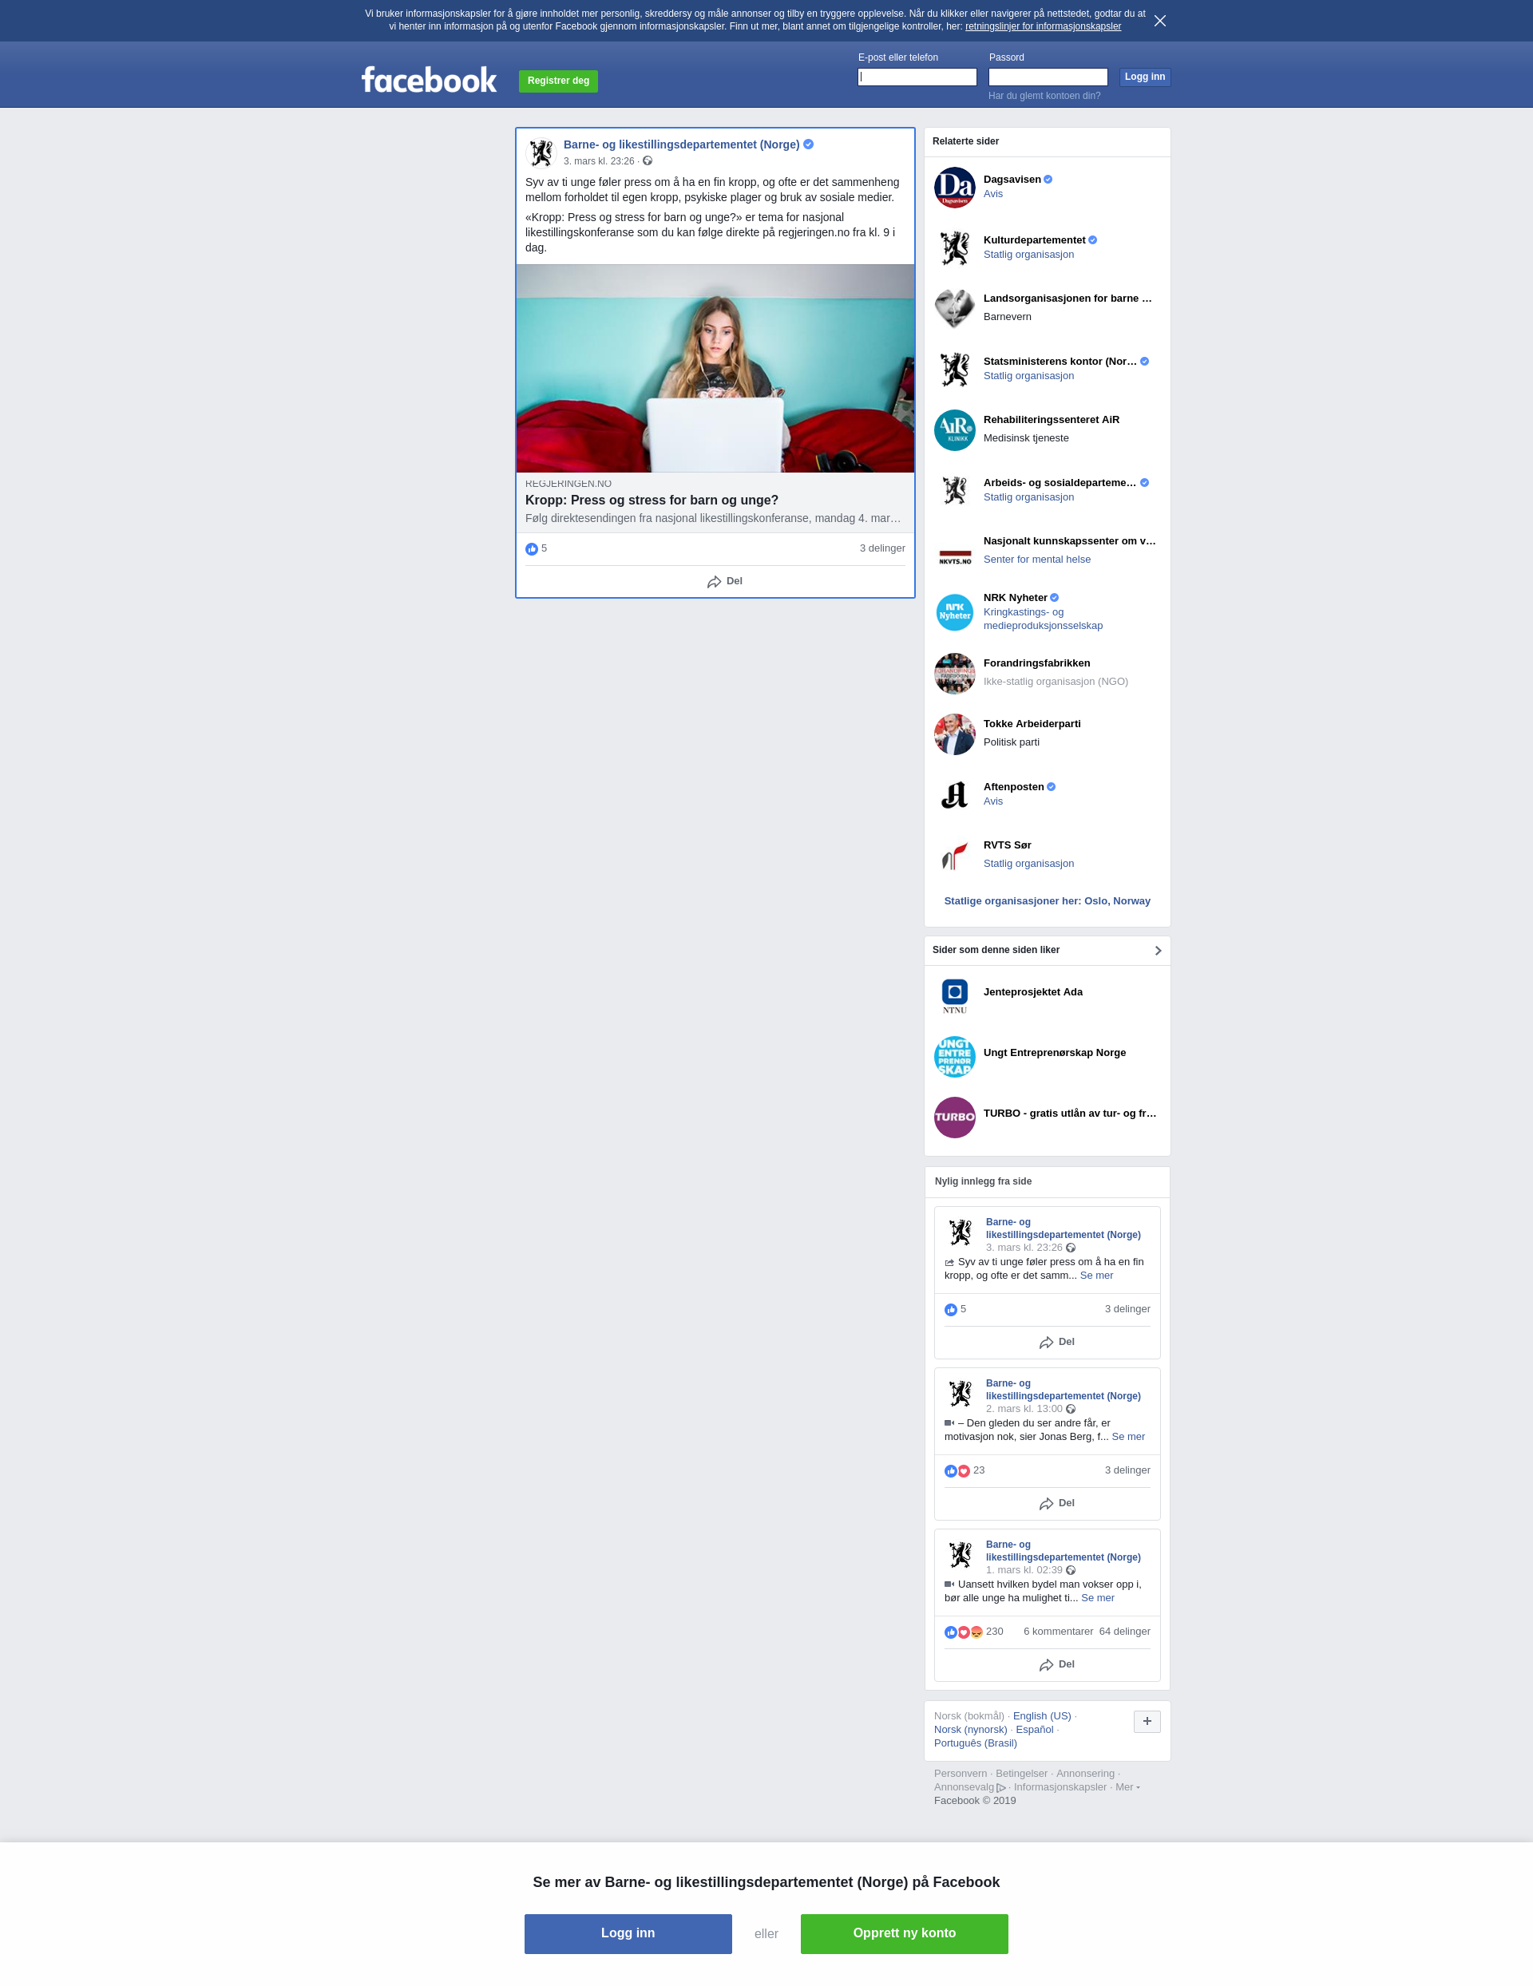Click Forandringsfabrikken page name
1533x1986 pixels.
tap(1036, 663)
